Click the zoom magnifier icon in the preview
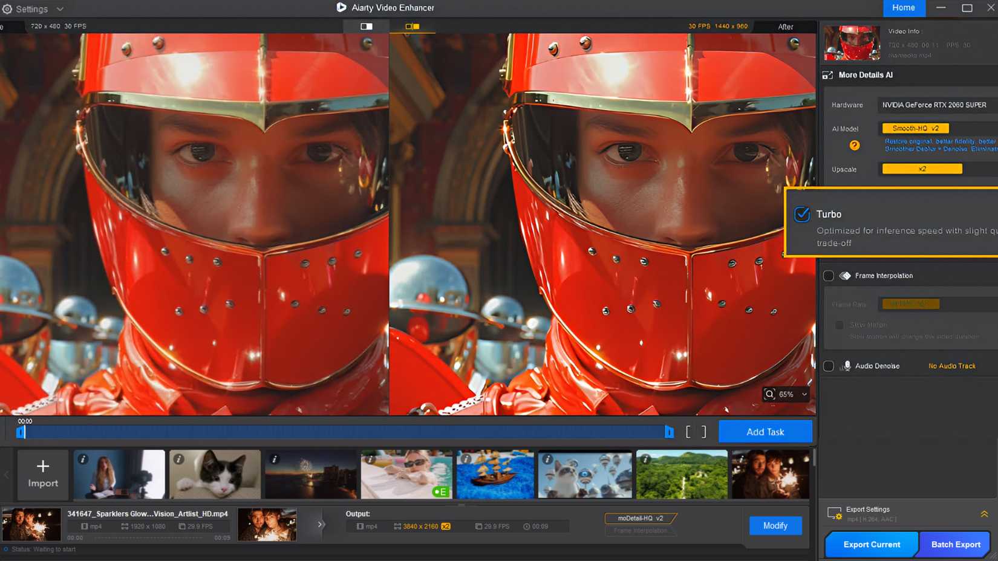998x561 pixels. 769,394
